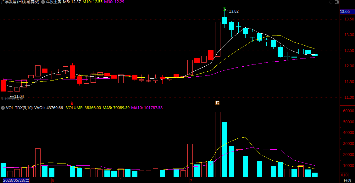The height and width of the screenshot is (183, 355).
Task: Click the volume MA5: 70089.39 label
Action: (116, 108)
